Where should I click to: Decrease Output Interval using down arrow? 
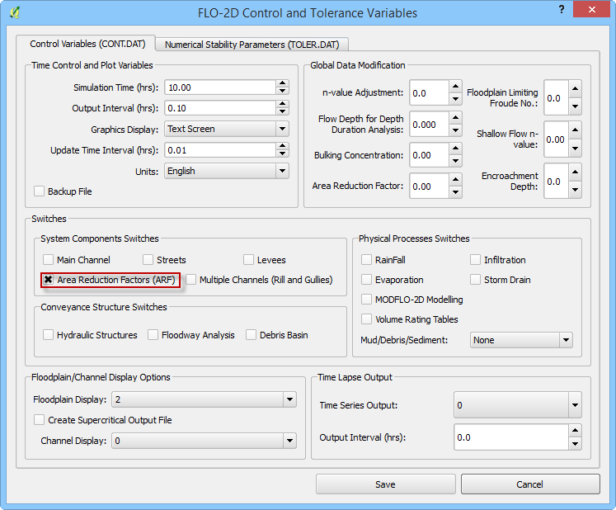coord(282,112)
